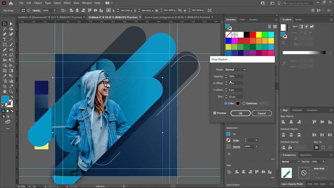Switch to the Transform panel tab
This screenshot has width=334, height=188.
point(312,110)
